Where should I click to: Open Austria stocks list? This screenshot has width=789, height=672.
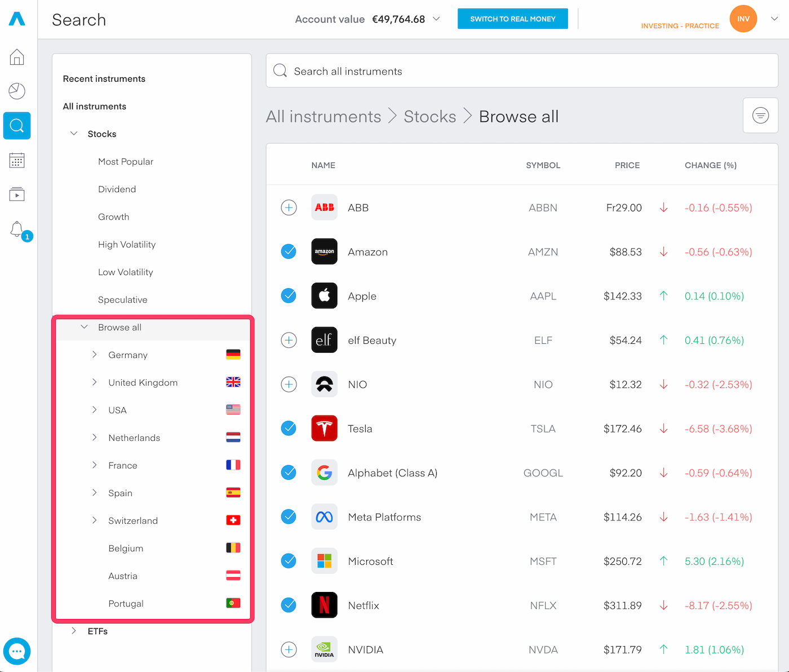(123, 576)
